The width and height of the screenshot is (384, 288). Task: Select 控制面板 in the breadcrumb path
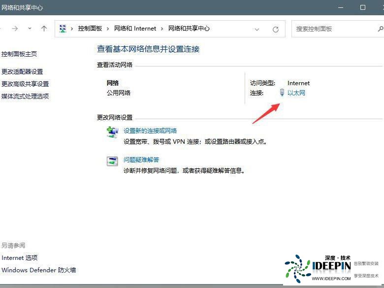(x=90, y=29)
